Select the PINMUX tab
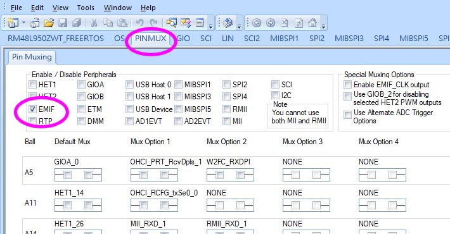The image size is (450, 234). tap(151, 39)
